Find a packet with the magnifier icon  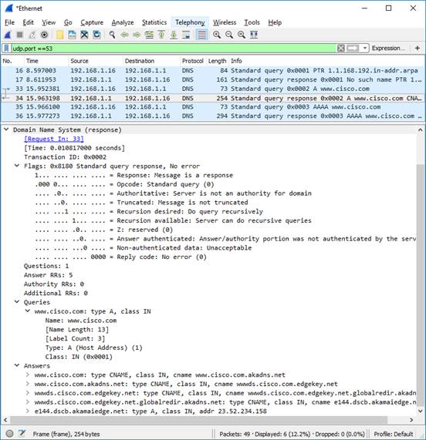tap(112, 35)
